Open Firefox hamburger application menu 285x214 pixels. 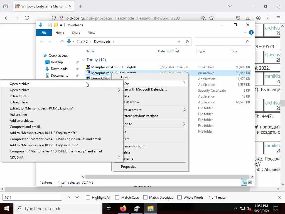278,18
